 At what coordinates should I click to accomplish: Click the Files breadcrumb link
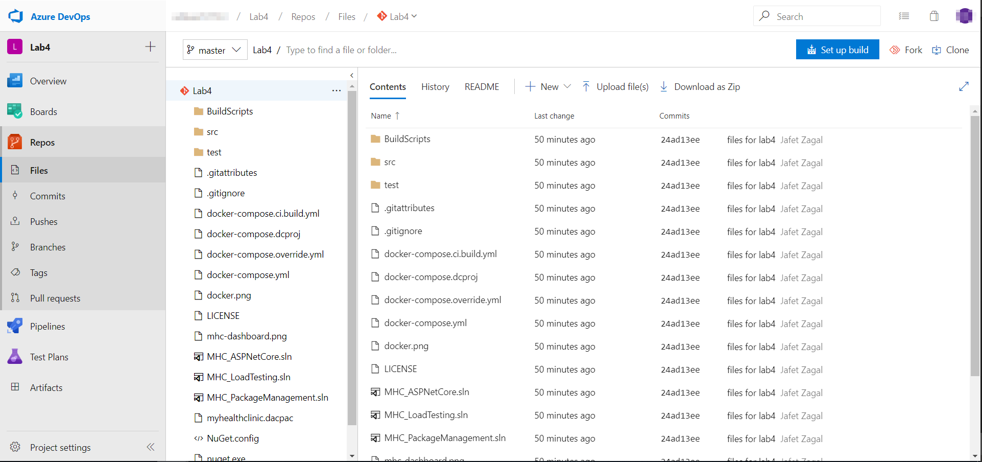pos(347,16)
